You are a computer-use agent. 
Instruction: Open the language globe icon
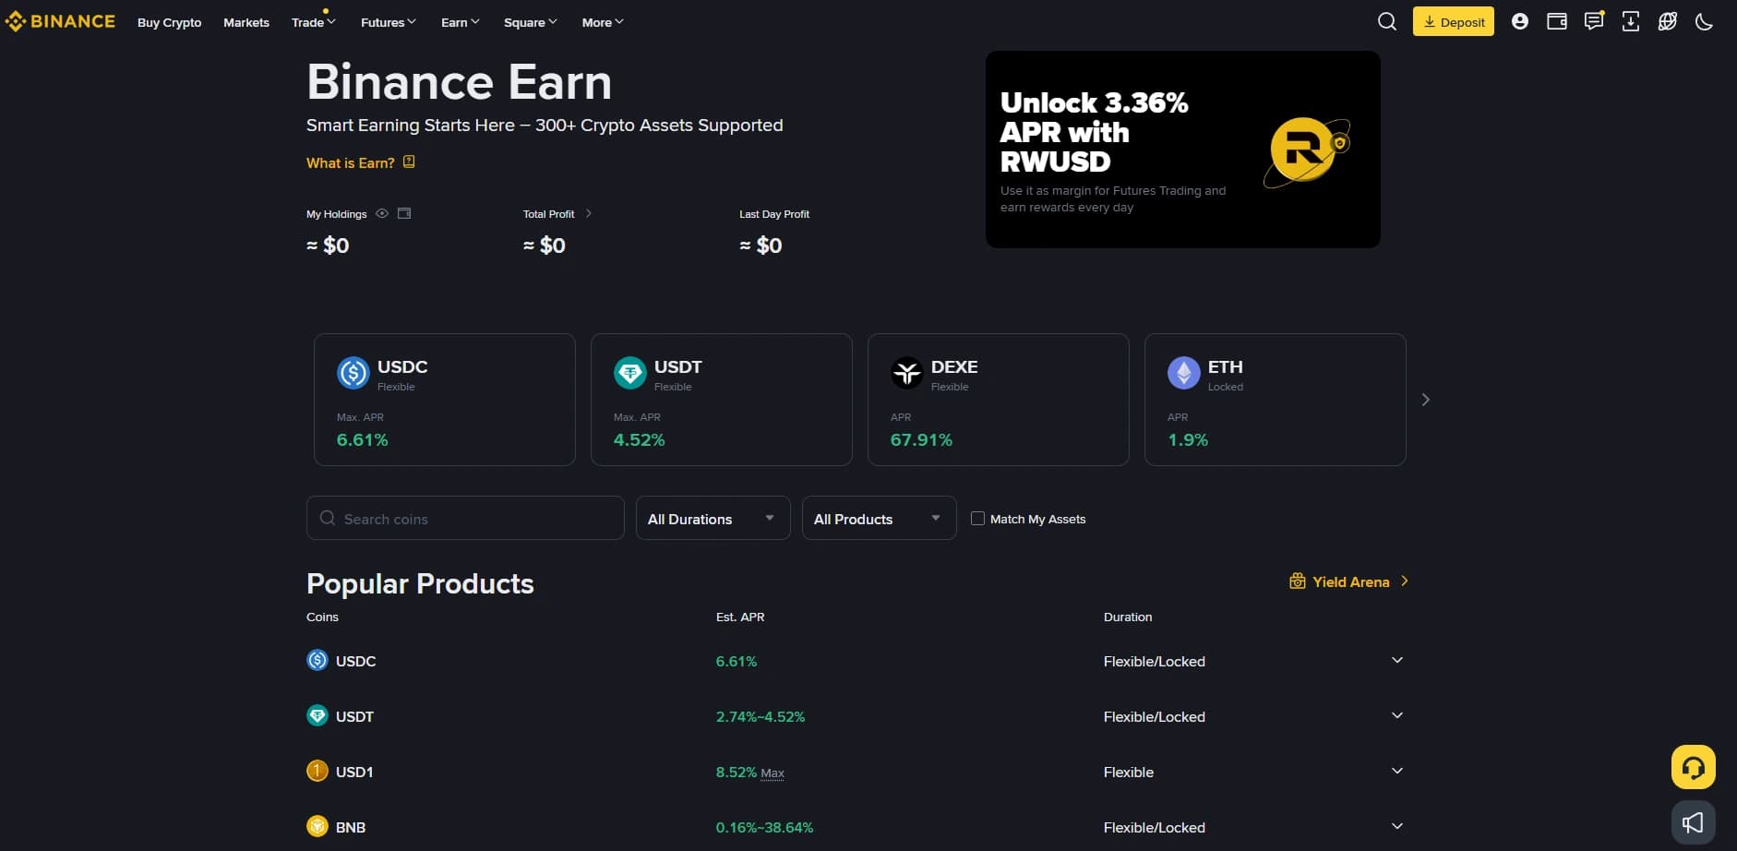(1667, 21)
